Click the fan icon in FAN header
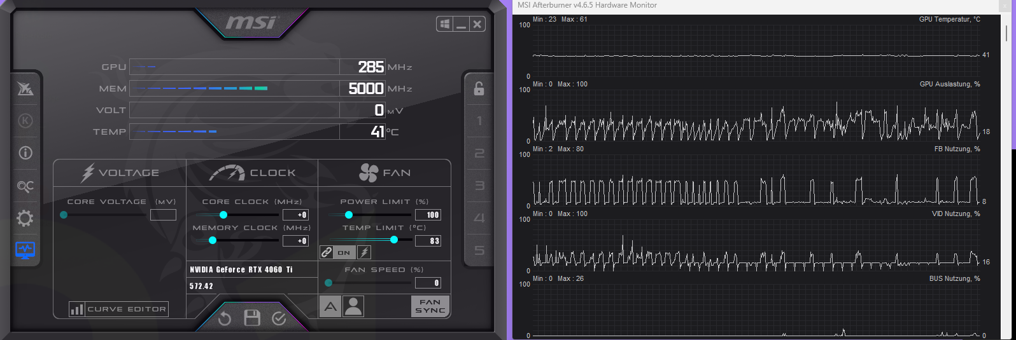 coord(369,173)
